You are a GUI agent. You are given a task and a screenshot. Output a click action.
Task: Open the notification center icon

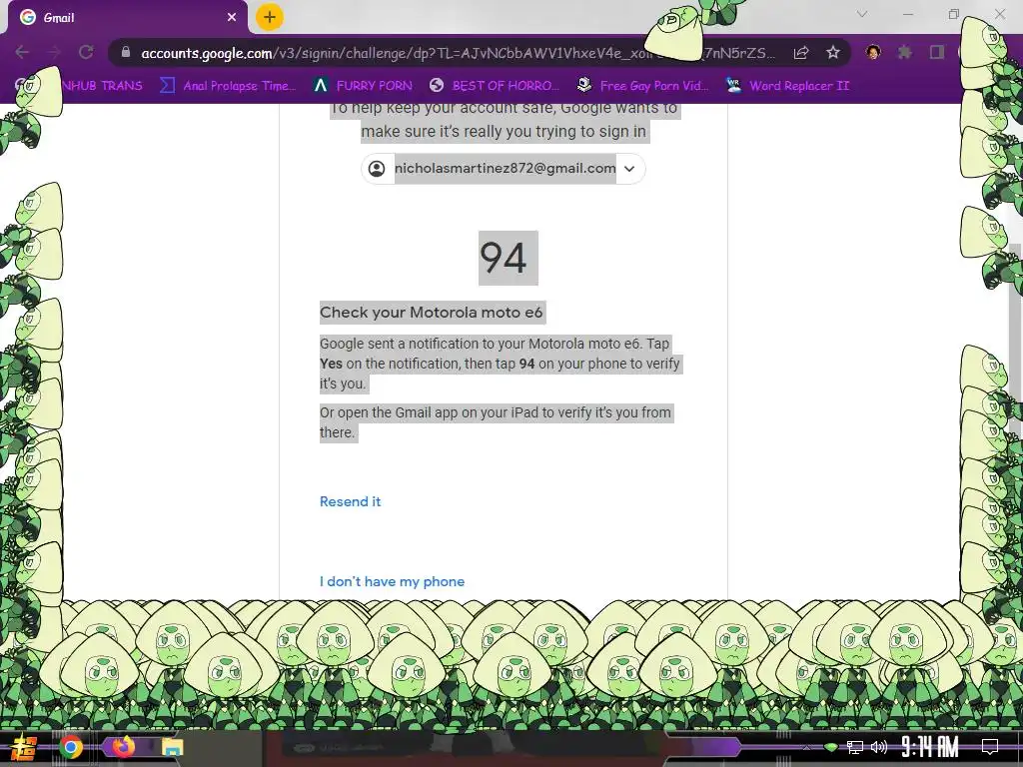[x=990, y=747]
